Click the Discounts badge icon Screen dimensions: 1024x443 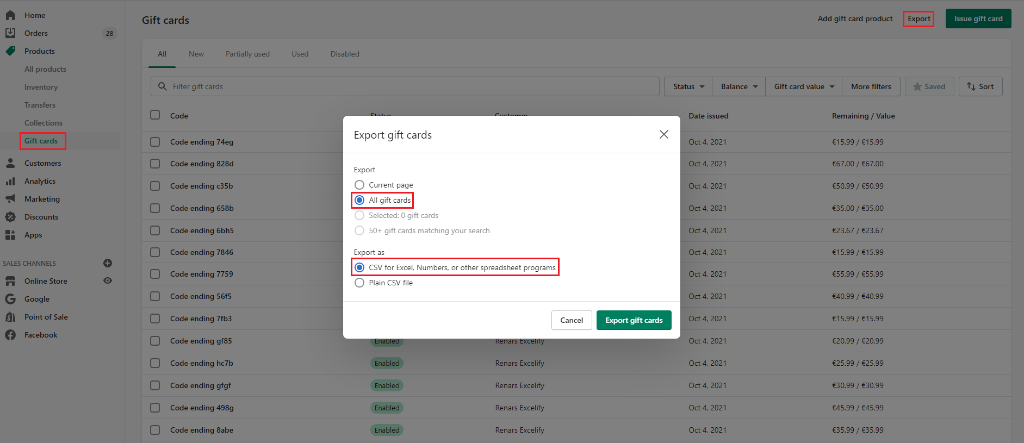[10, 217]
